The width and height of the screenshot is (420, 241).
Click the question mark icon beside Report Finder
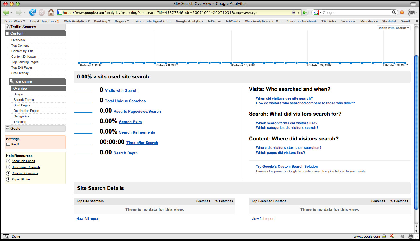point(8,180)
